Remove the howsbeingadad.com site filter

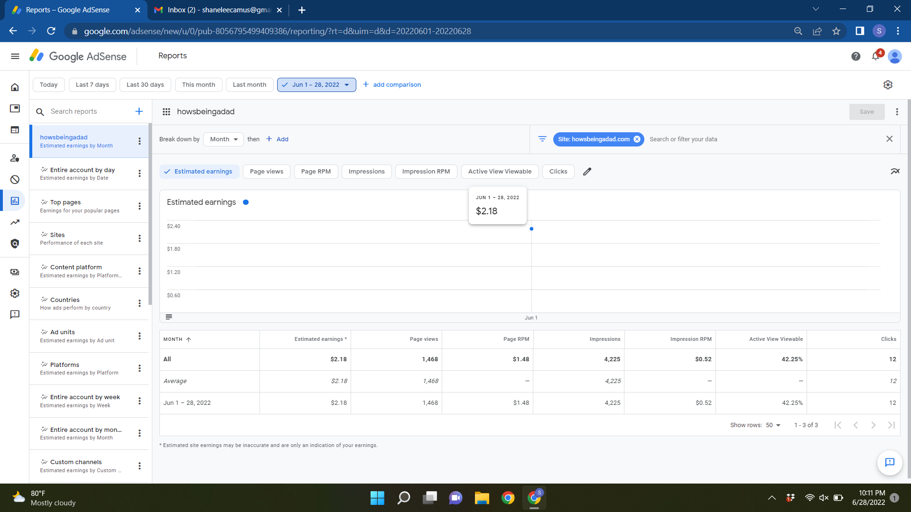pos(637,139)
